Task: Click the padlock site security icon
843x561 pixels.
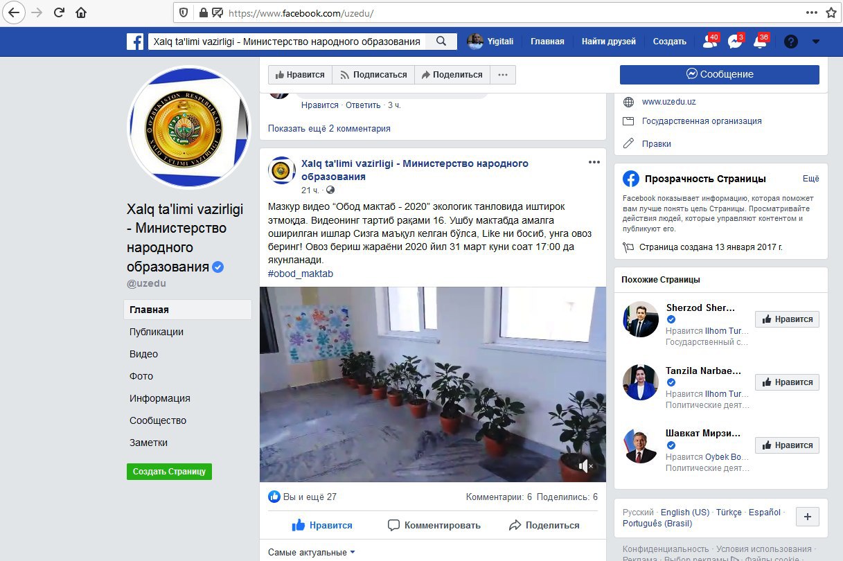Action: coord(204,12)
